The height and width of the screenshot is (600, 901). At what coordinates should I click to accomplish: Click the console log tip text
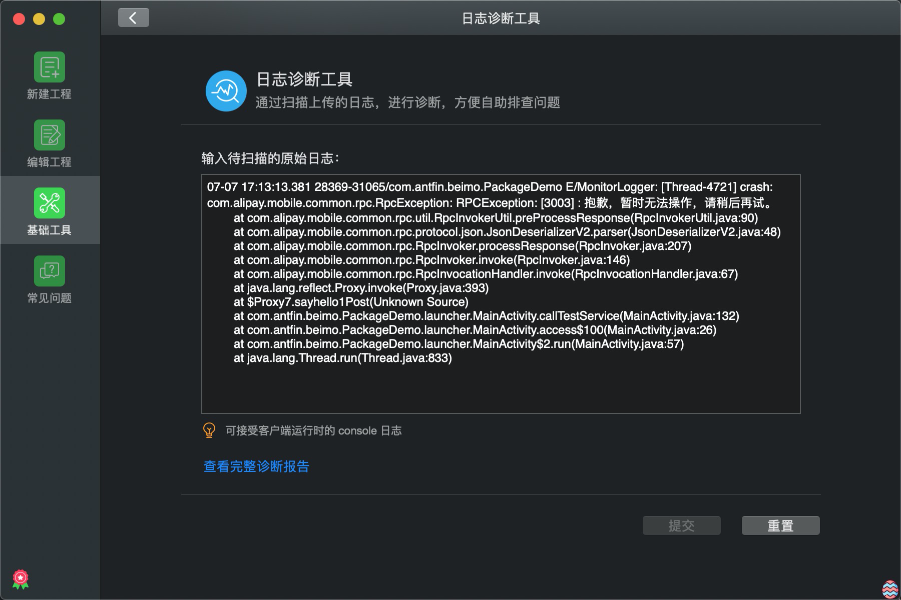coord(312,430)
